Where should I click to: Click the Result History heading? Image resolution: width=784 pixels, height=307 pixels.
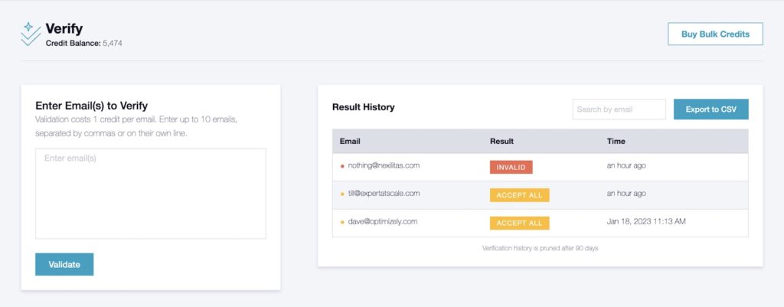tap(364, 107)
